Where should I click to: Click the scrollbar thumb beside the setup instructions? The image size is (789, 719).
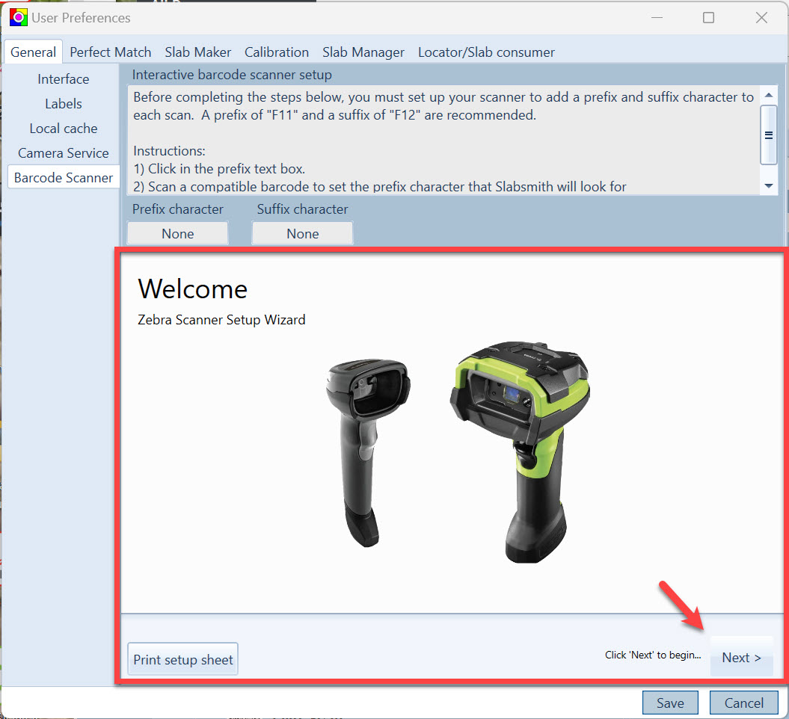tap(768, 135)
